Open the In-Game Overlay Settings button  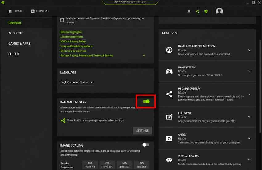pyautogui.click(x=142, y=131)
